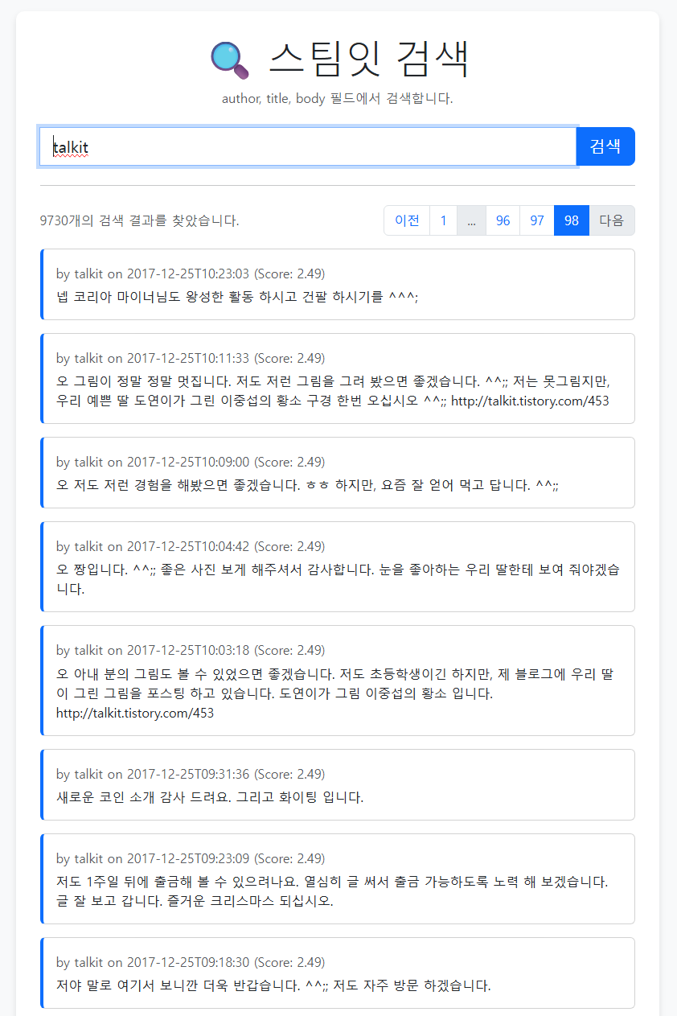Select the result header dated 2017-12-25T10:09:00
This screenshot has width=677, height=1016.
(x=191, y=462)
